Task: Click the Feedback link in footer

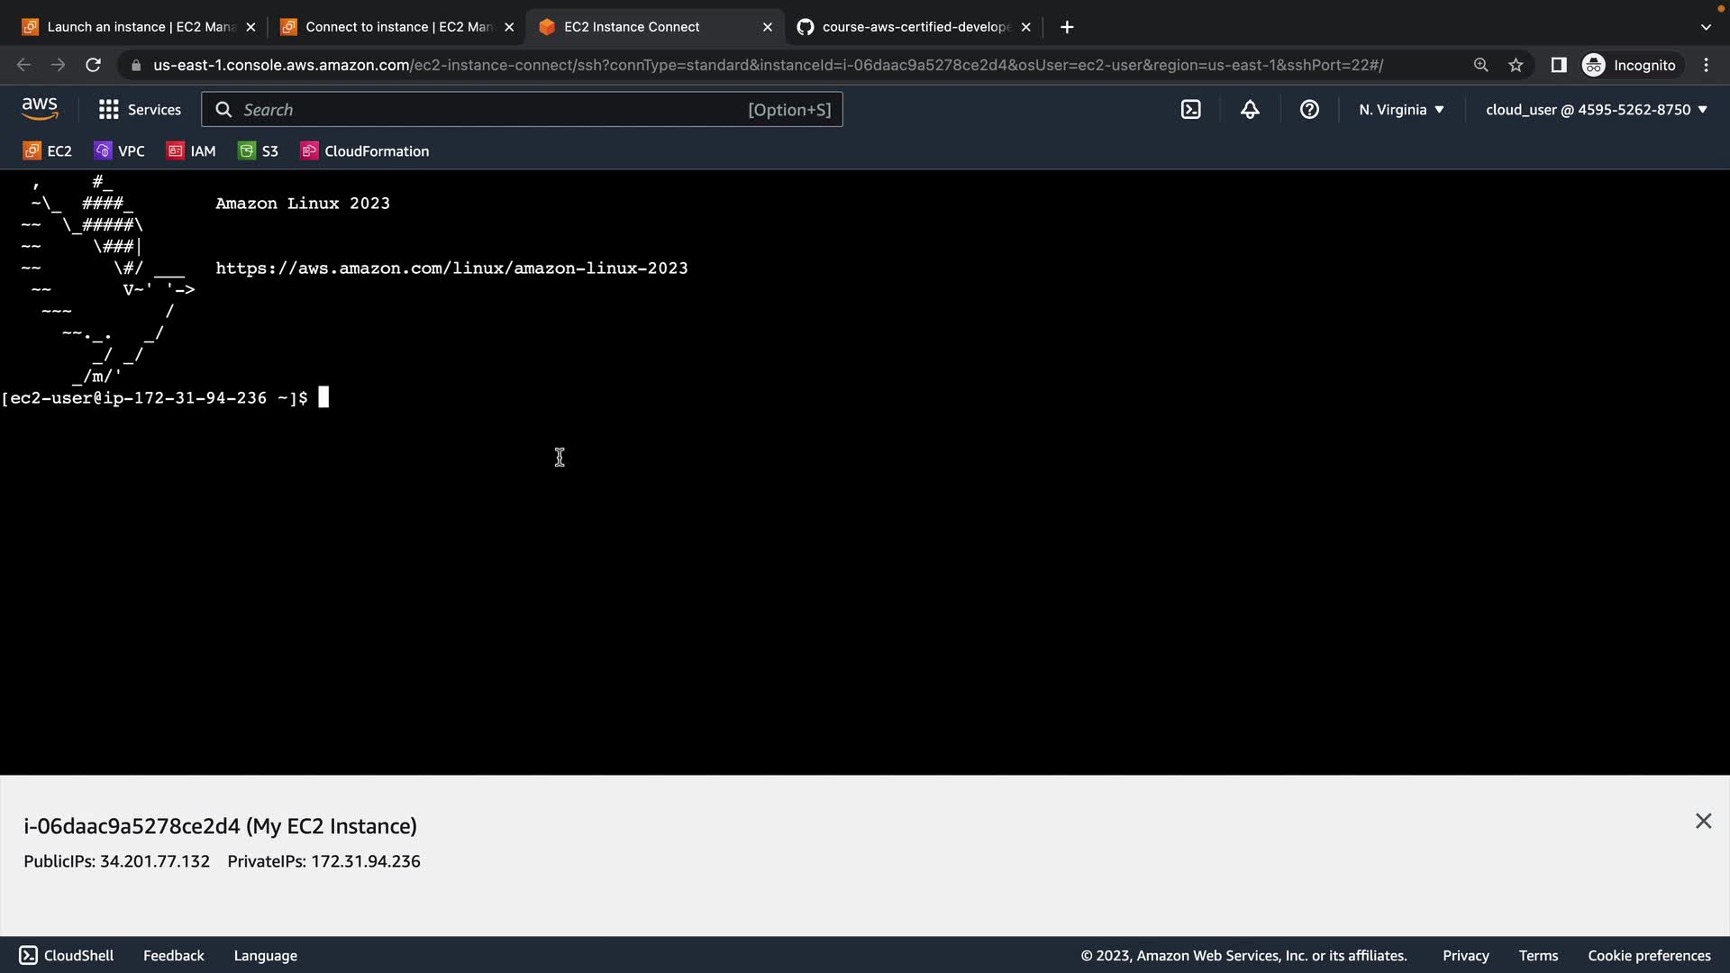Action: (x=173, y=956)
